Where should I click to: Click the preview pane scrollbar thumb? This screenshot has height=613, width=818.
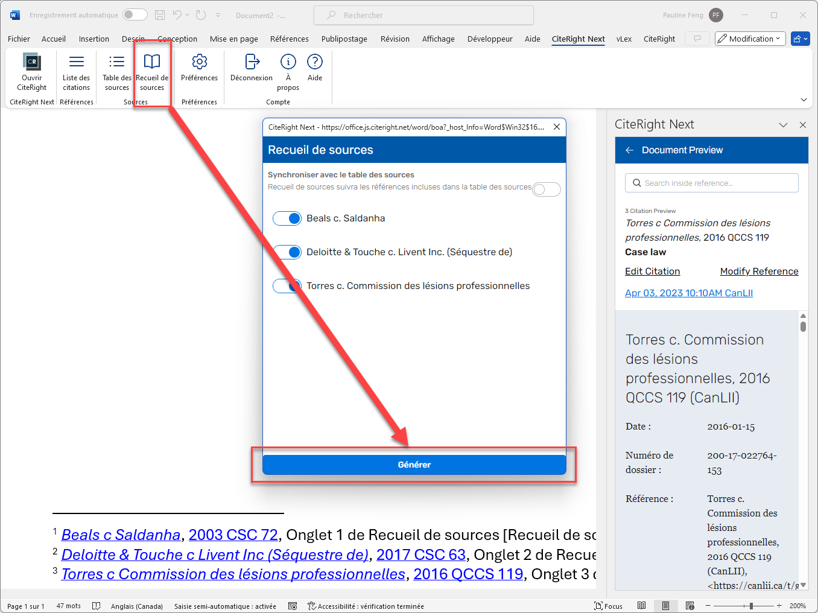point(803,327)
